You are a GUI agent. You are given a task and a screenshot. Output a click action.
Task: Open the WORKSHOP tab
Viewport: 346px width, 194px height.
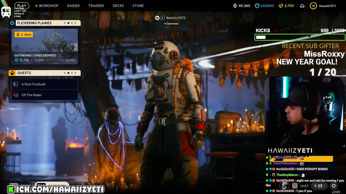[x=49, y=6]
